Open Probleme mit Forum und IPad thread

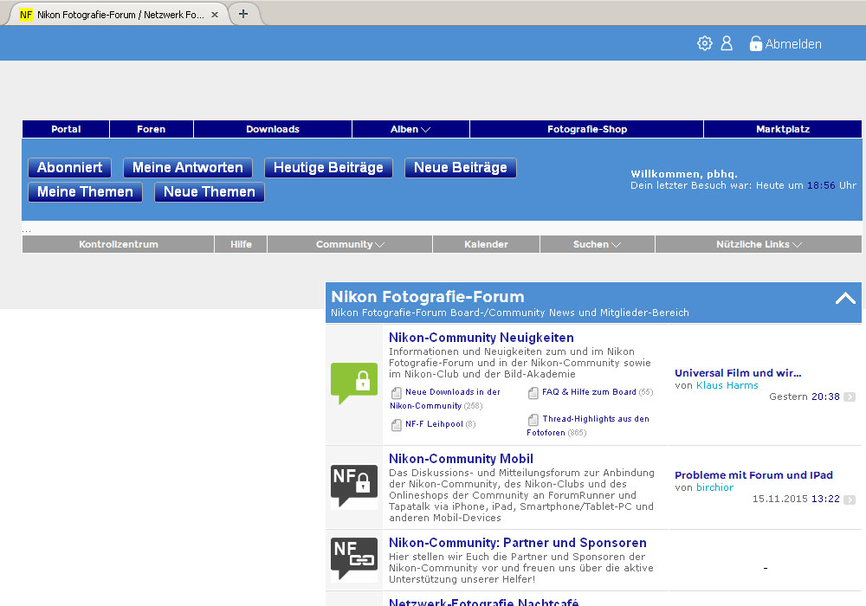pyautogui.click(x=753, y=475)
